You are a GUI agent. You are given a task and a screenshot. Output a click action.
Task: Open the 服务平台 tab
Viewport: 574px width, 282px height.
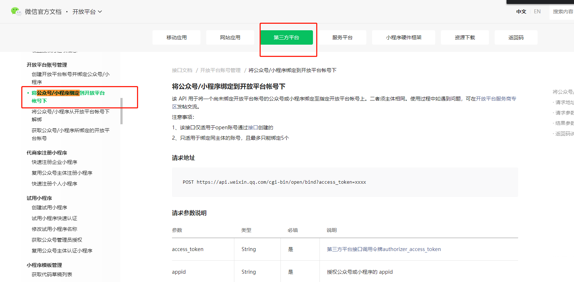pos(342,37)
